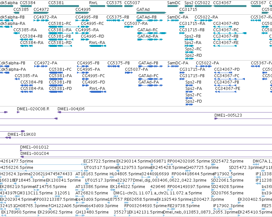Click transcript CG34367-RE
The image size is (272, 217).
pyautogui.click(x=225, y=46)
